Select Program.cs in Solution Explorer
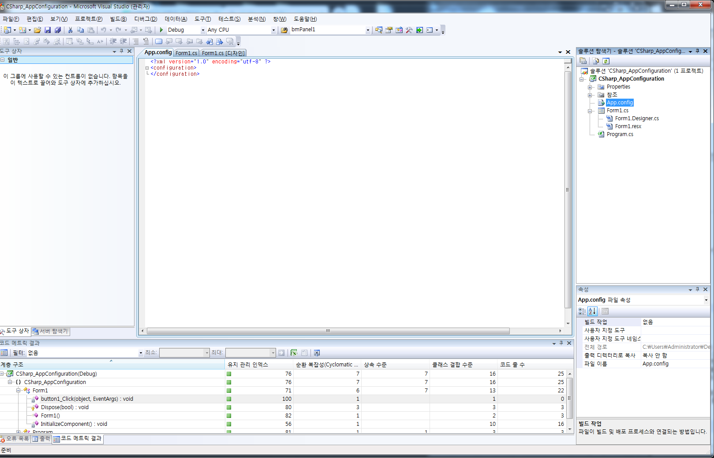The height and width of the screenshot is (458, 714). pyautogui.click(x=620, y=134)
